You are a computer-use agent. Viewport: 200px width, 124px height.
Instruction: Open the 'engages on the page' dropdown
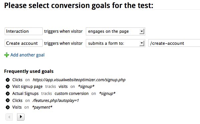(x=116, y=31)
